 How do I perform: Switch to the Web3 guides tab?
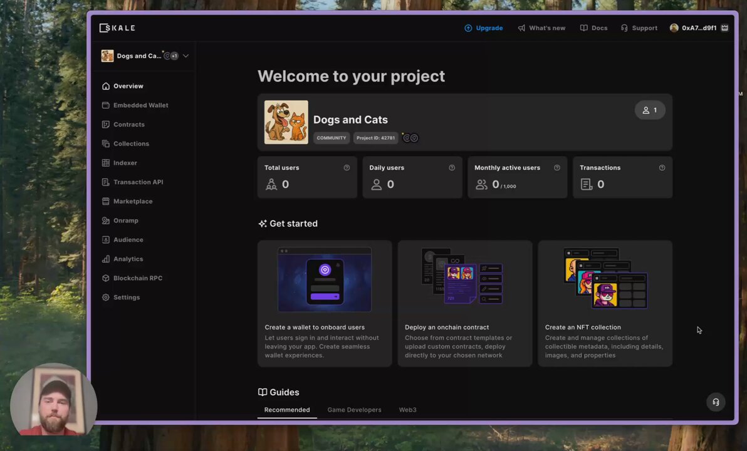coord(408,410)
